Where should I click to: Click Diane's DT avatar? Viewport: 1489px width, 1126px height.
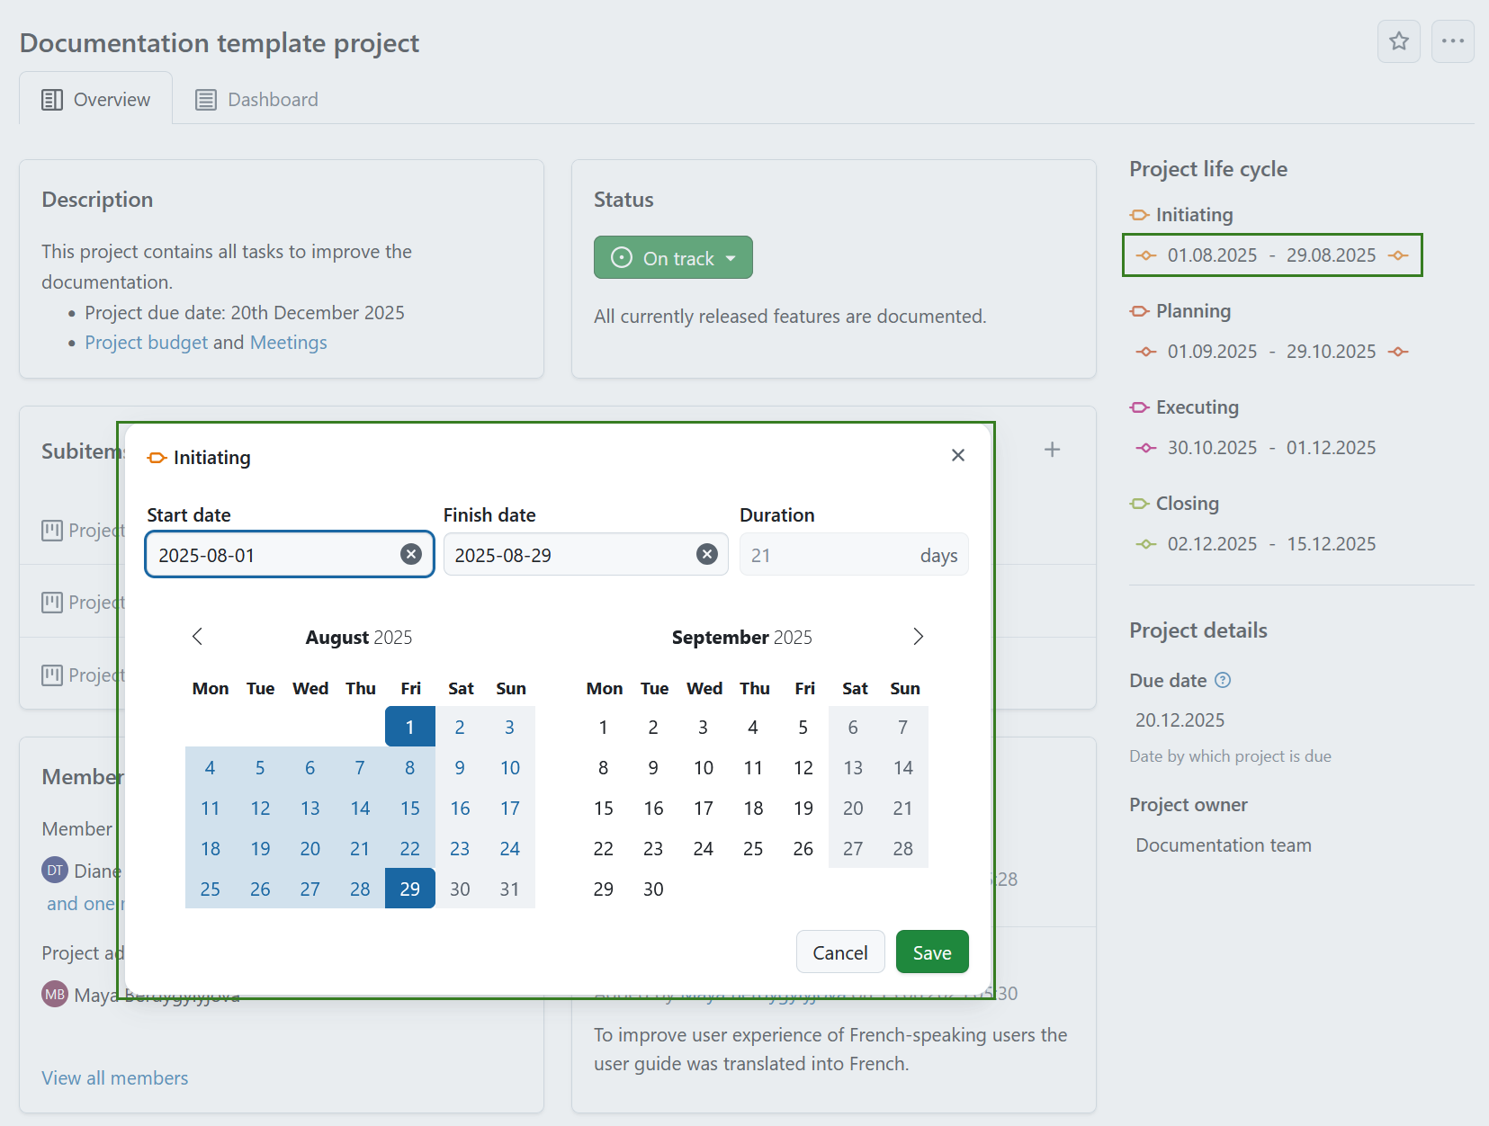[54, 870]
